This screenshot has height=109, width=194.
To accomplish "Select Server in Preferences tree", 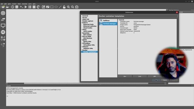I will pos(85,18).
